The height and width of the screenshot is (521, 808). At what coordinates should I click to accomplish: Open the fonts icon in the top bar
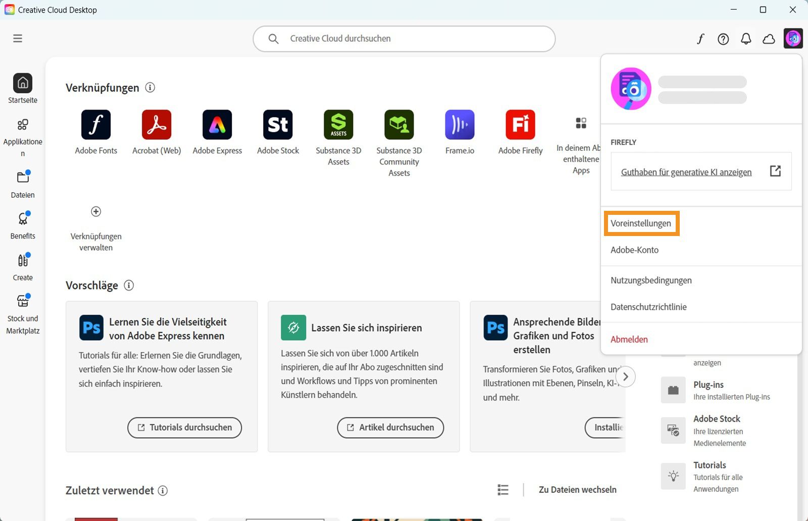pyautogui.click(x=700, y=39)
